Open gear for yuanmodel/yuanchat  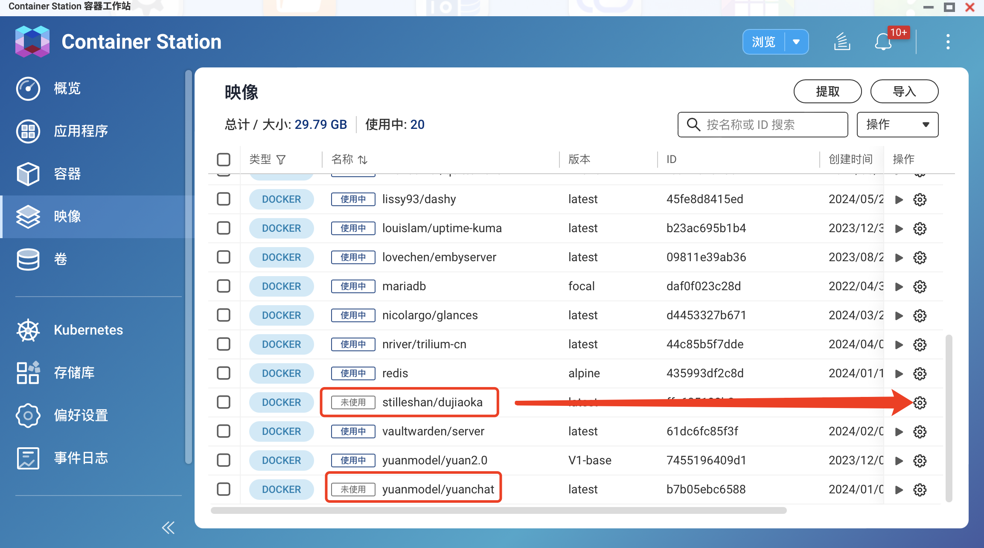[920, 490]
